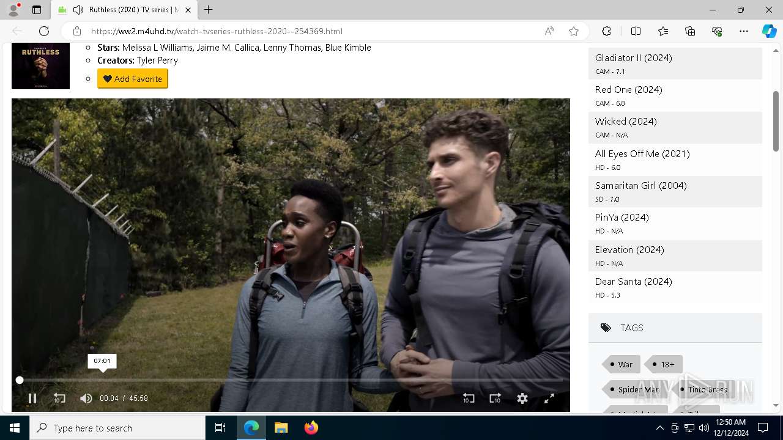Select the Ruthless (2020) TV series tab
This screenshot has height=440, width=783.
(x=124, y=10)
